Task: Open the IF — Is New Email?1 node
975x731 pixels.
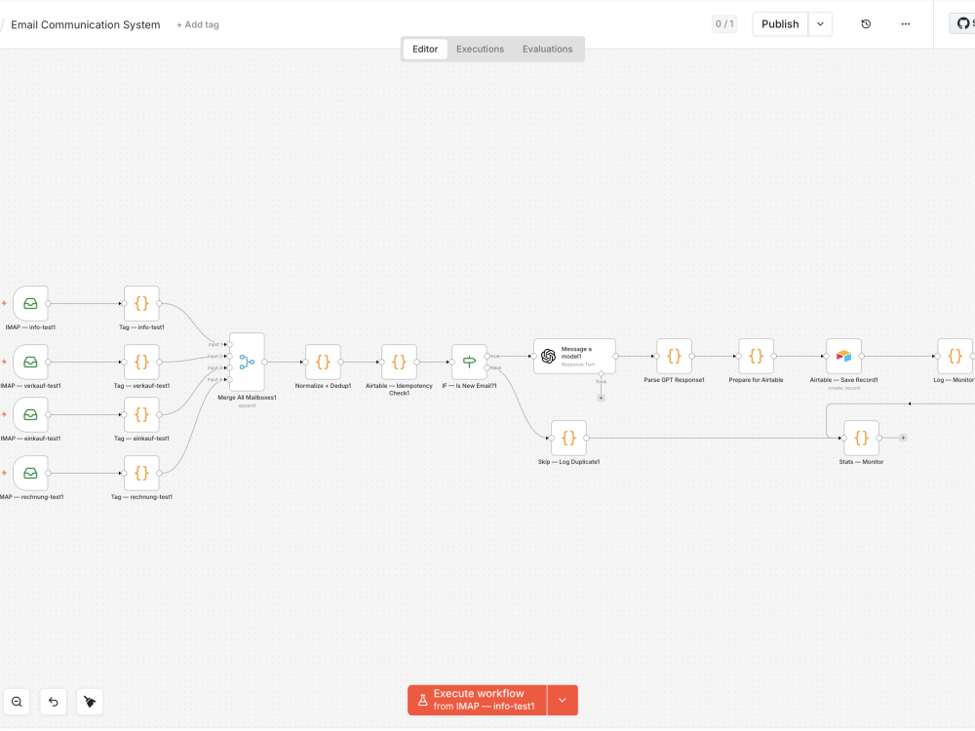Action: (x=470, y=362)
